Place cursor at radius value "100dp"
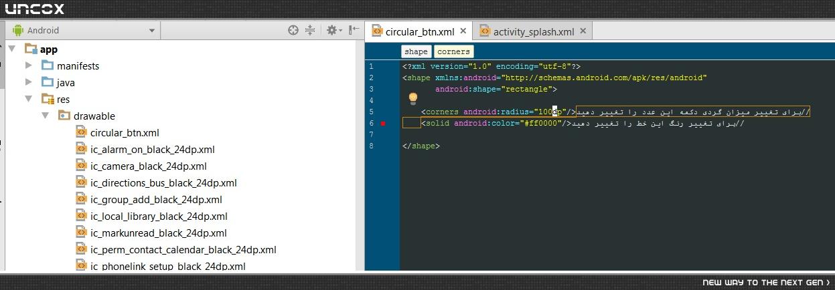 (x=550, y=112)
